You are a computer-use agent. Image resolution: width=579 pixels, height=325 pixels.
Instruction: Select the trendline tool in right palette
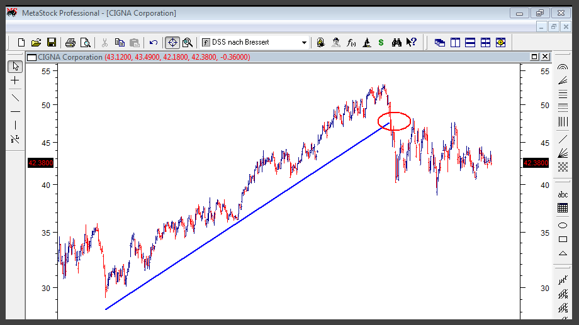[x=563, y=139]
